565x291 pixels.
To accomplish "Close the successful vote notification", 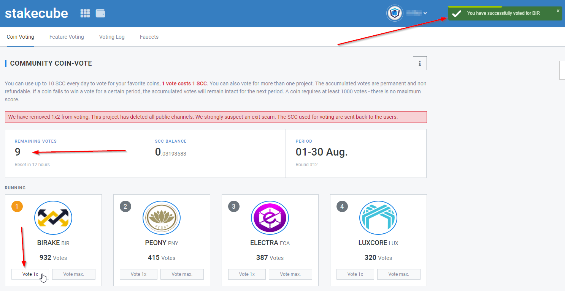I will pyautogui.click(x=558, y=11).
